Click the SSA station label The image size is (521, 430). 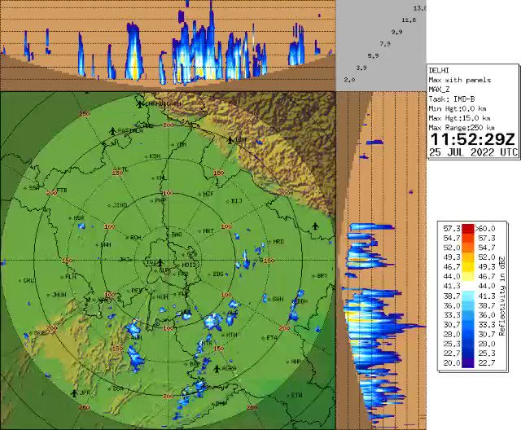point(34,188)
